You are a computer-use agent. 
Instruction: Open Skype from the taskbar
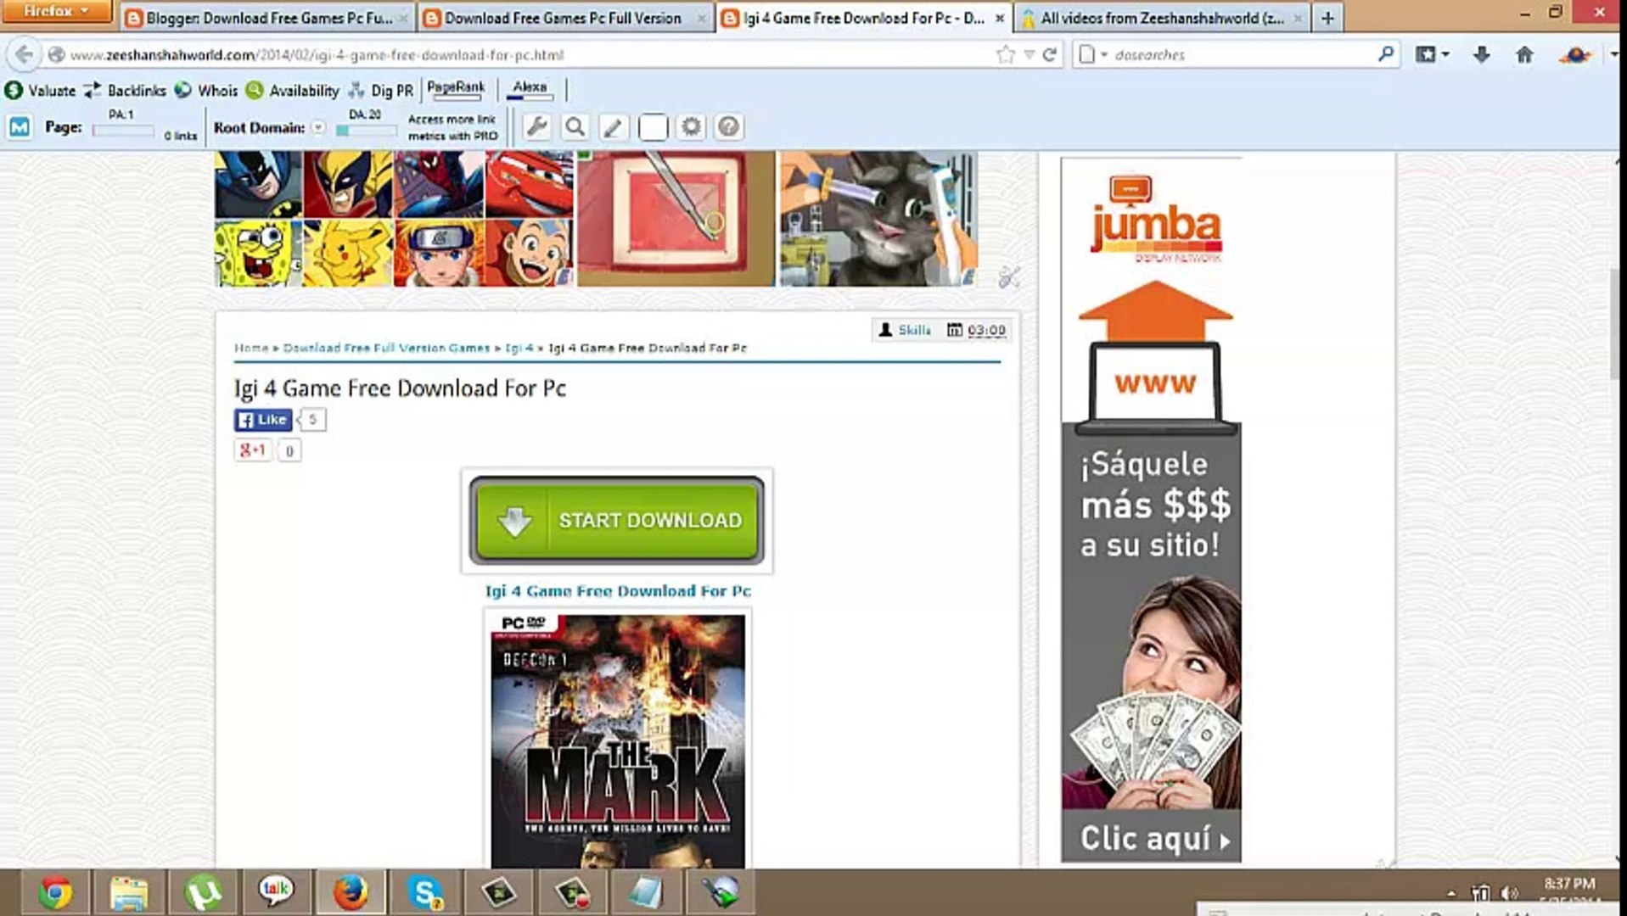[x=424, y=892]
